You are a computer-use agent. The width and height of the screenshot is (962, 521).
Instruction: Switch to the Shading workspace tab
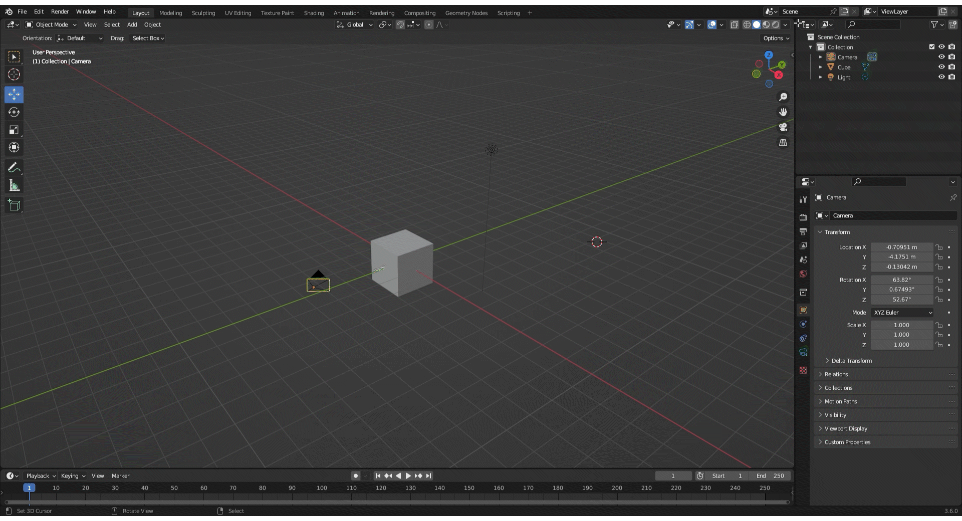pyautogui.click(x=314, y=13)
